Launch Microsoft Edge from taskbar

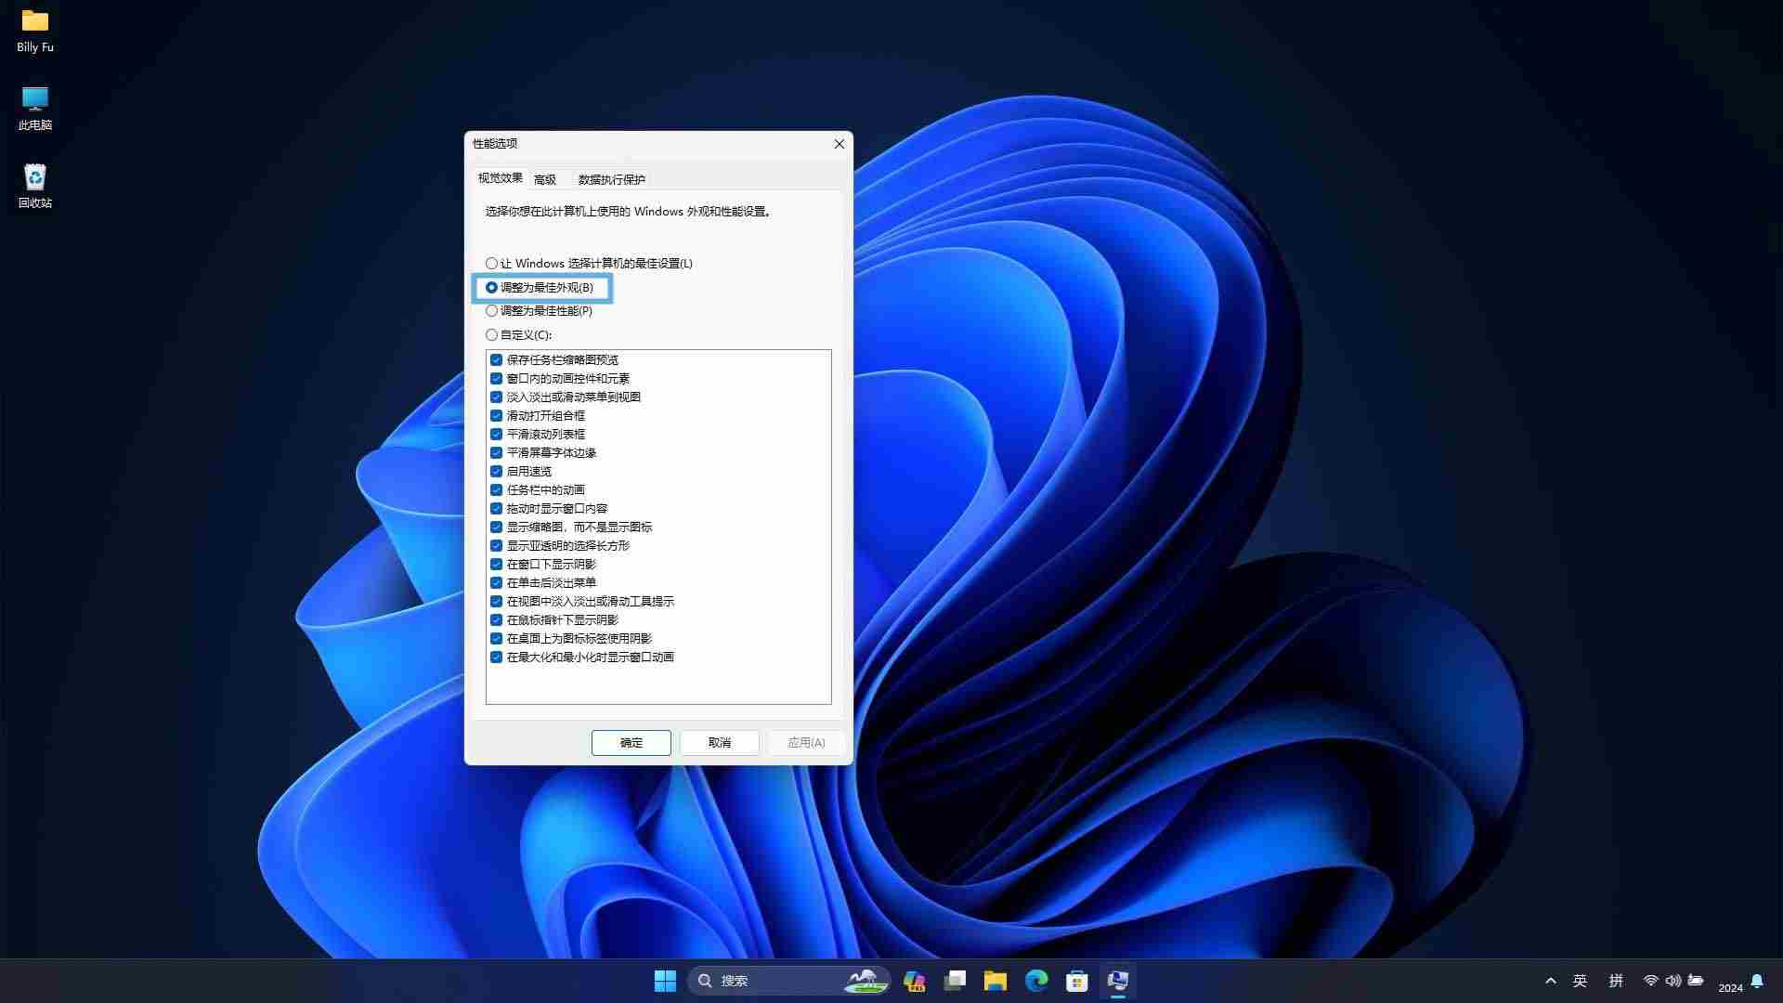pyautogui.click(x=1036, y=981)
